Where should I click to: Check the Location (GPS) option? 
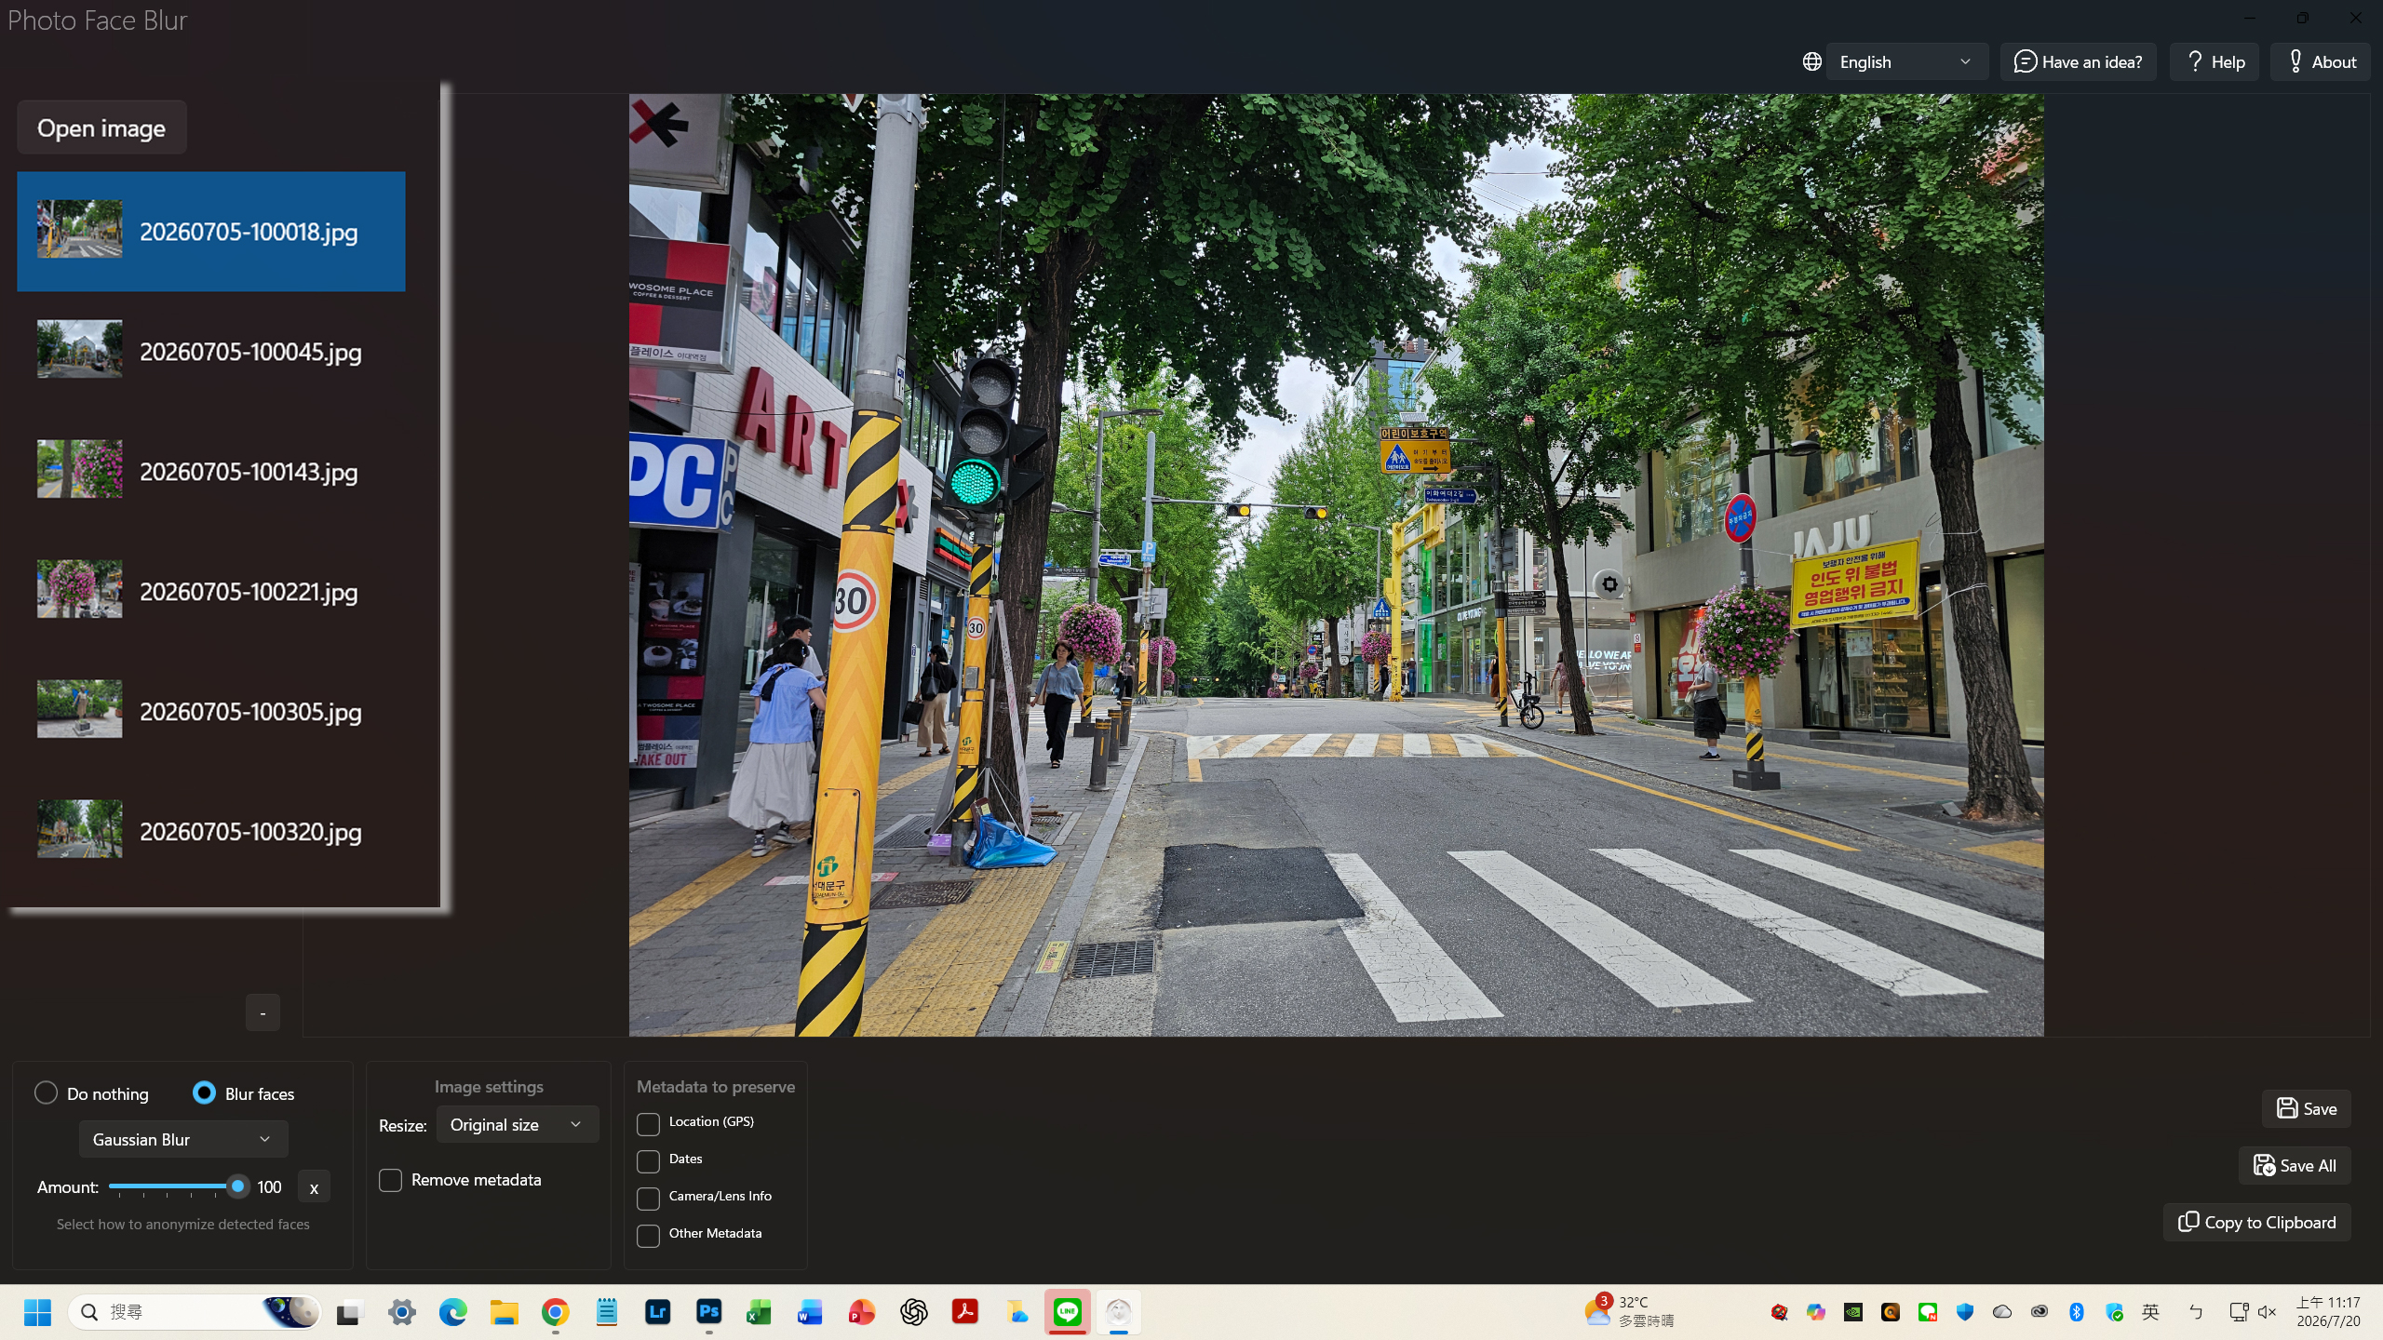[x=648, y=1124]
